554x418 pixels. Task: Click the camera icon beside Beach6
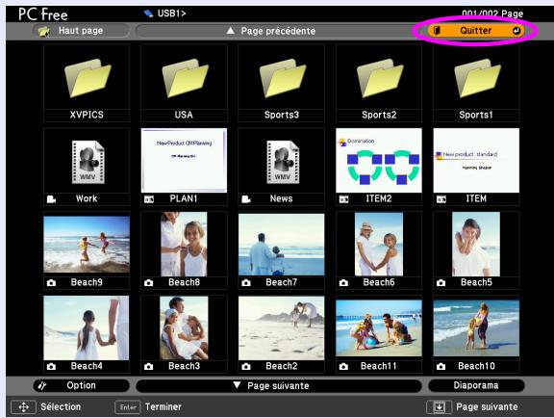(343, 283)
